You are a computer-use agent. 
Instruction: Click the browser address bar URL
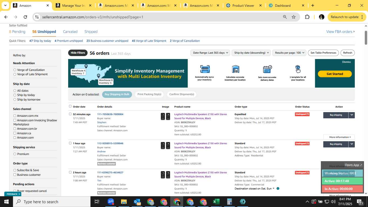[x=93, y=17]
